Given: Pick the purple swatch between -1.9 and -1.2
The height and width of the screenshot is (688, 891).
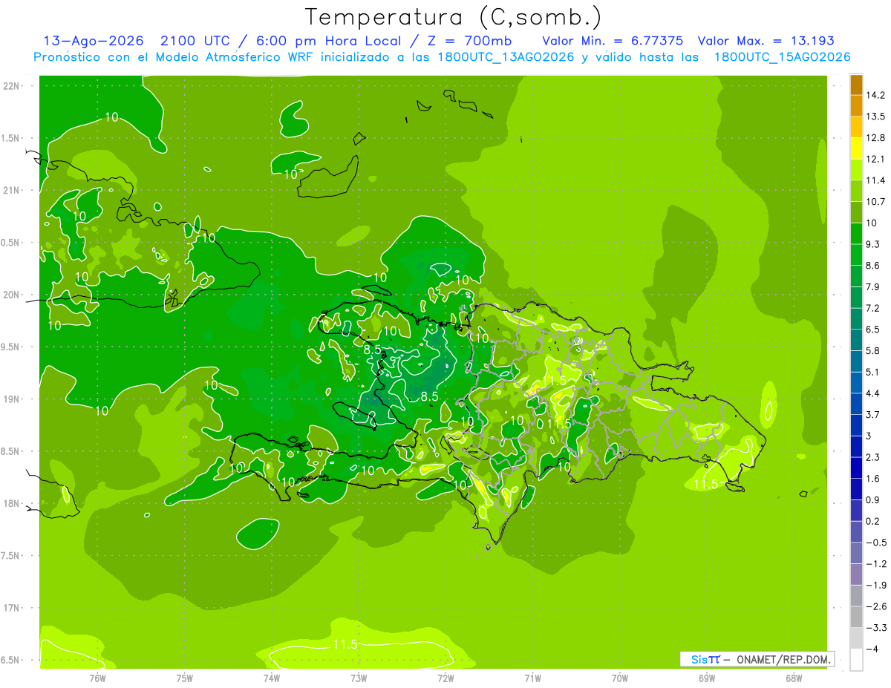Looking at the screenshot, I should pos(856,574).
